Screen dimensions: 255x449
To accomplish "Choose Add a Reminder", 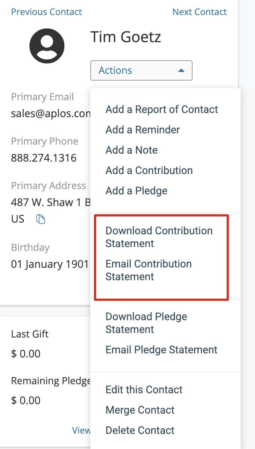I will point(143,130).
